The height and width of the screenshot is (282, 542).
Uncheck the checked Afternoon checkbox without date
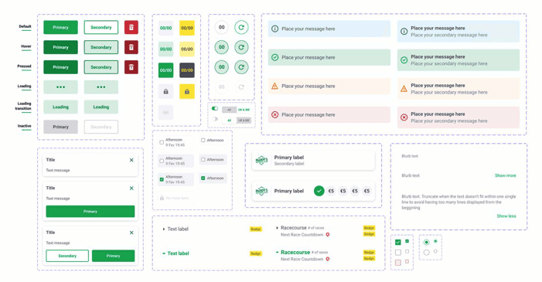tap(203, 178)
